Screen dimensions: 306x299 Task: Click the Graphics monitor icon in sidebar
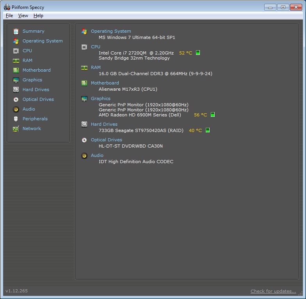(x=16, y=80)
